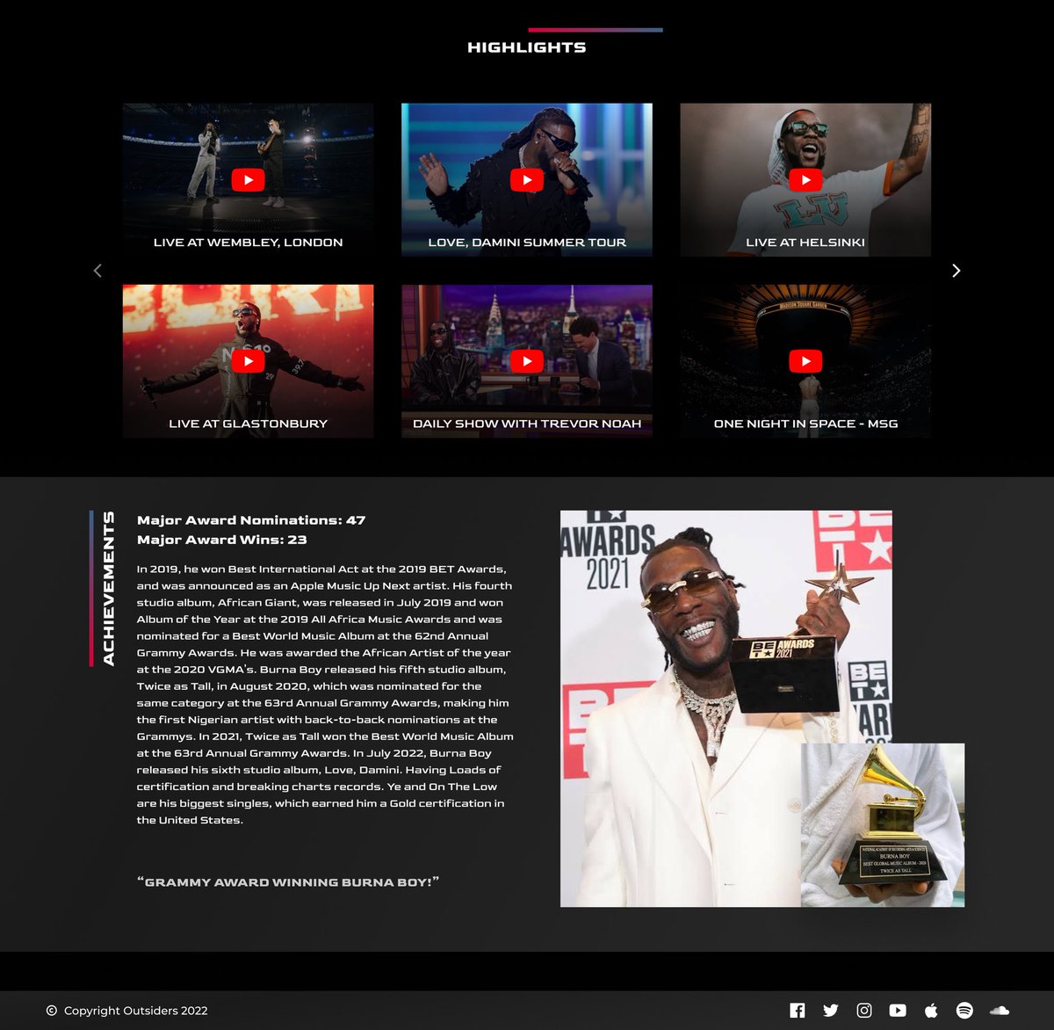Screen dimensions: 1054x1030
Task: Open the YouTube icon in footer
Action: [898, 1011]
